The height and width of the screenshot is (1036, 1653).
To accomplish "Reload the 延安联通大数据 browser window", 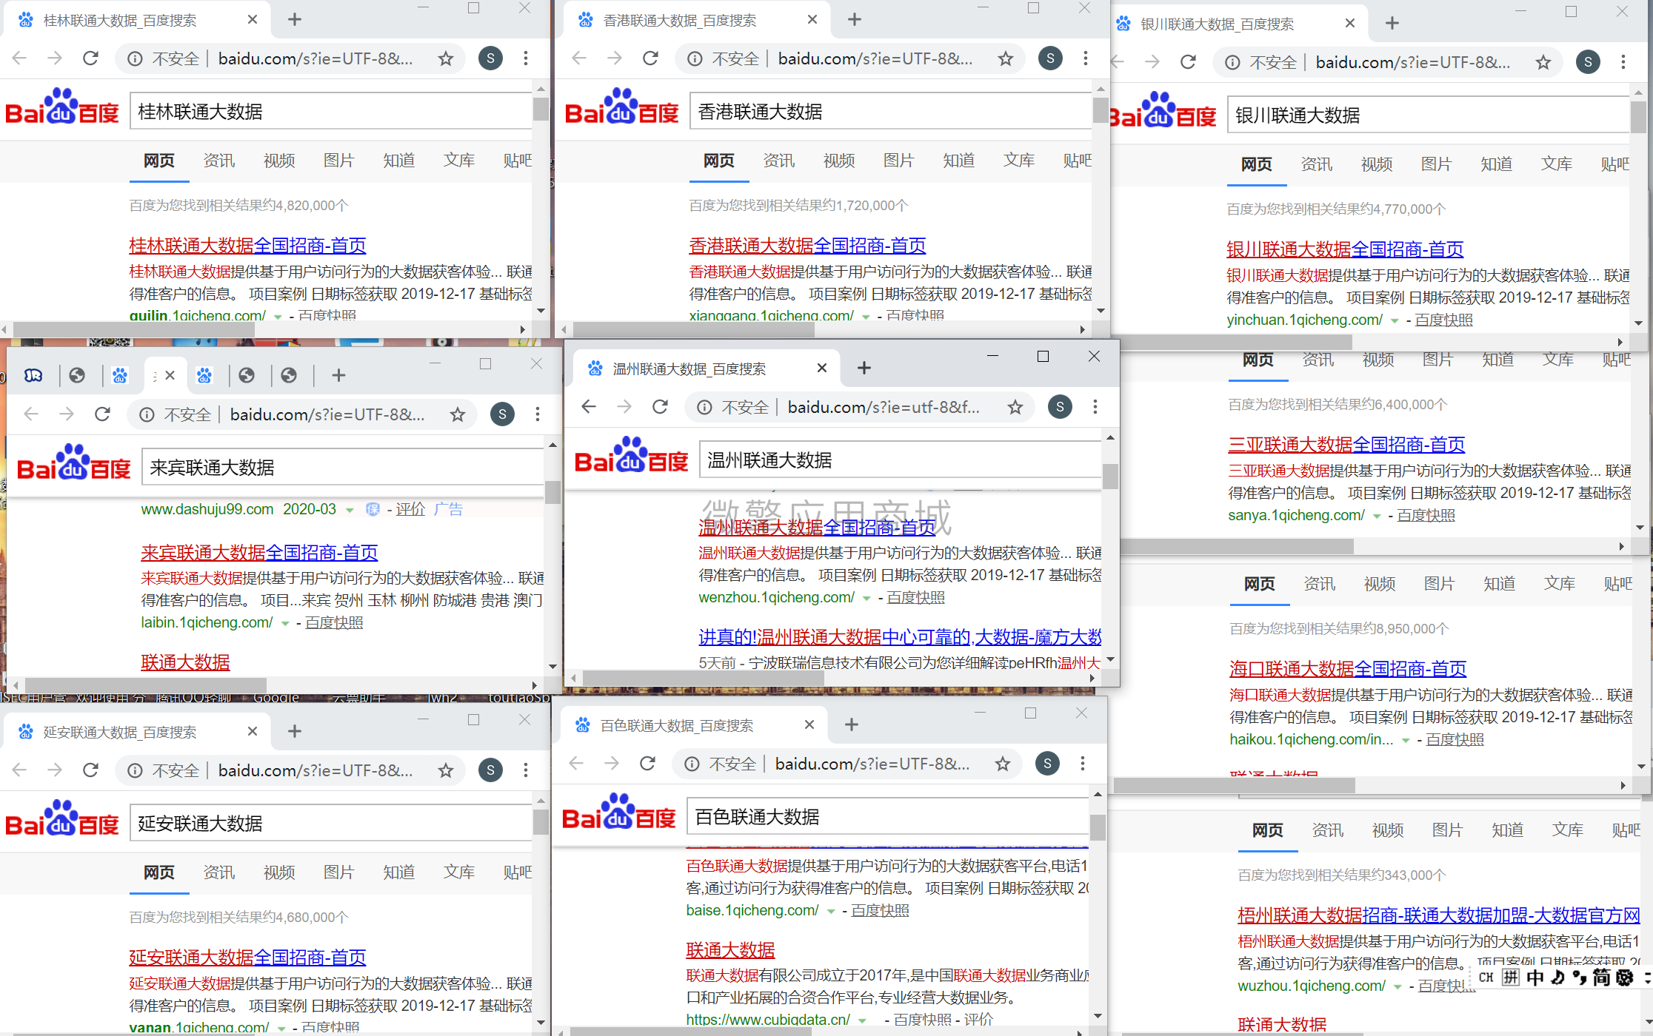I will click(90, 770).
